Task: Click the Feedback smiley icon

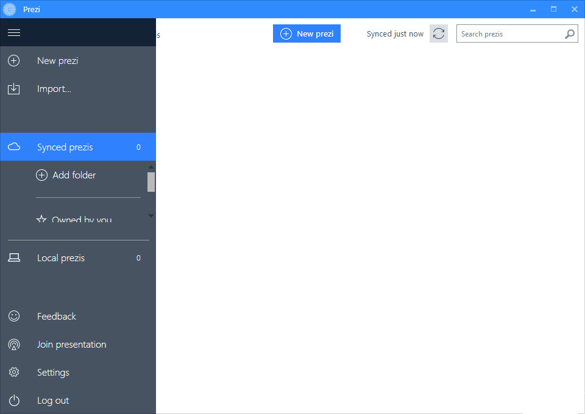Action: (14, 316)
